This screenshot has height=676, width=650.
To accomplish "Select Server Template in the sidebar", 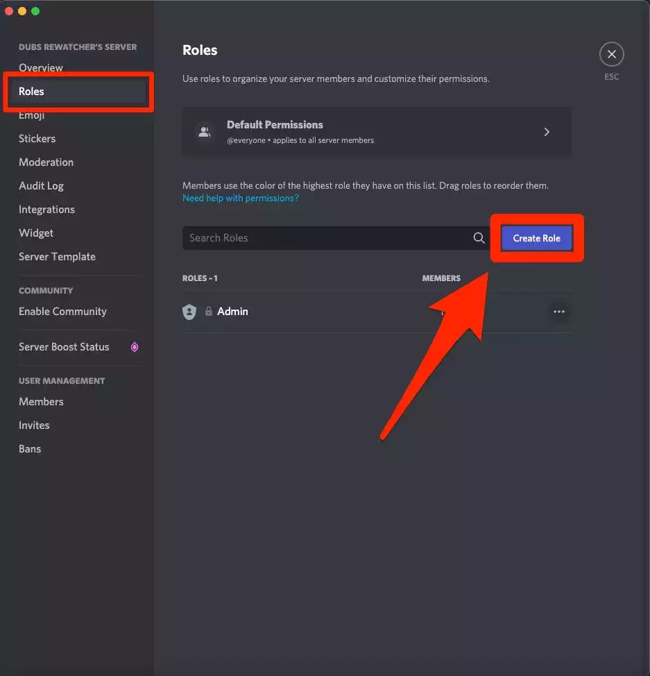I will (57, 257).
